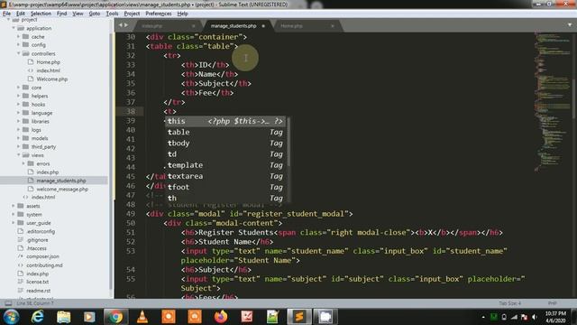Viewport: 577px width, 325px height.
Task: Open Welcome.php in the sidebar
Action: point(52,79)
